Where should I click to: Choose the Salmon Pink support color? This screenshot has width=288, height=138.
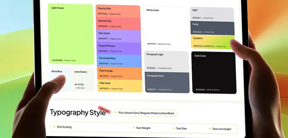tap(119, 24)
